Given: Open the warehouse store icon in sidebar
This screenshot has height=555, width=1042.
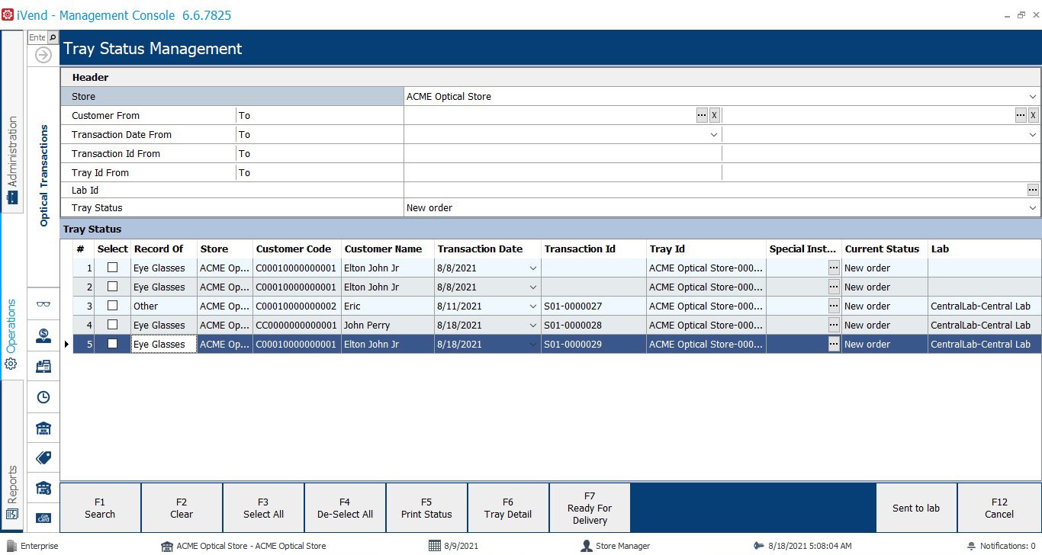Looking at the screenshot, I should pyautogui.click(x=43, y=428).
